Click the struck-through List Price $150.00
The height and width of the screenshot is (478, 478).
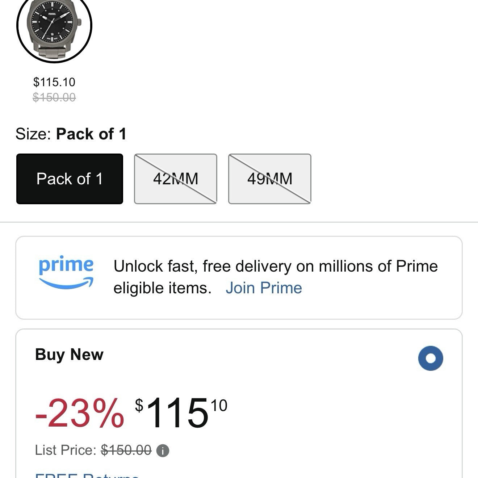126,450
